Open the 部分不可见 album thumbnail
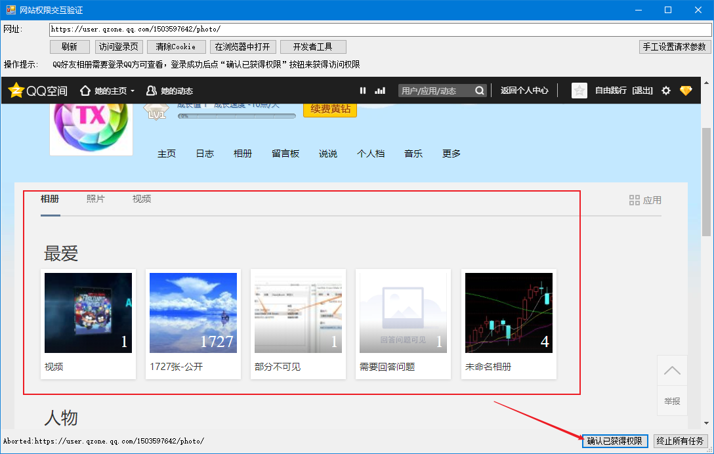 pyautogui.click(x=298, y=313)
